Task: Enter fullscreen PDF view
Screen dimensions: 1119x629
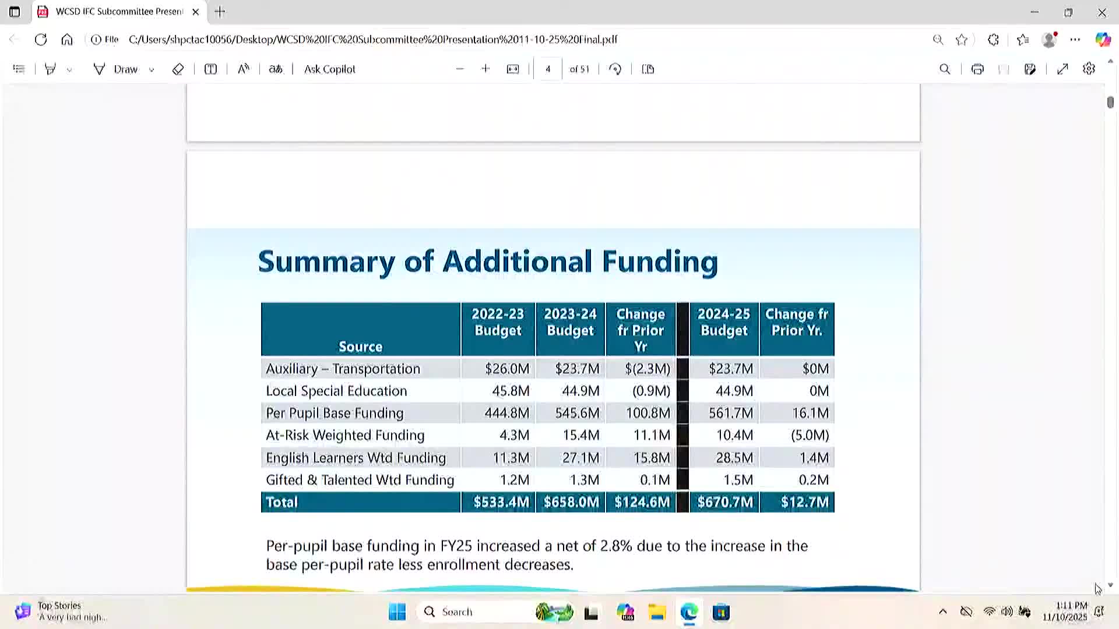Action: coord(1063,69)
